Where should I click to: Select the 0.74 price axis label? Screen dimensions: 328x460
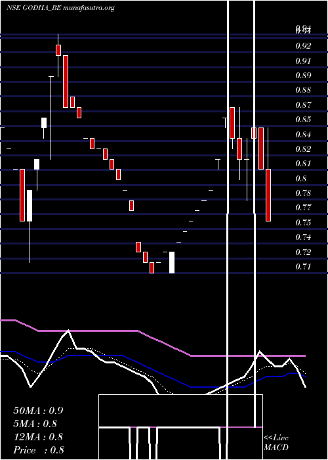pos(303,237)
